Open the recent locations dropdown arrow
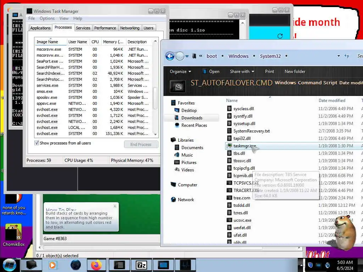Image resolution: width=363 pixels, height=272 pixels. 187,56
